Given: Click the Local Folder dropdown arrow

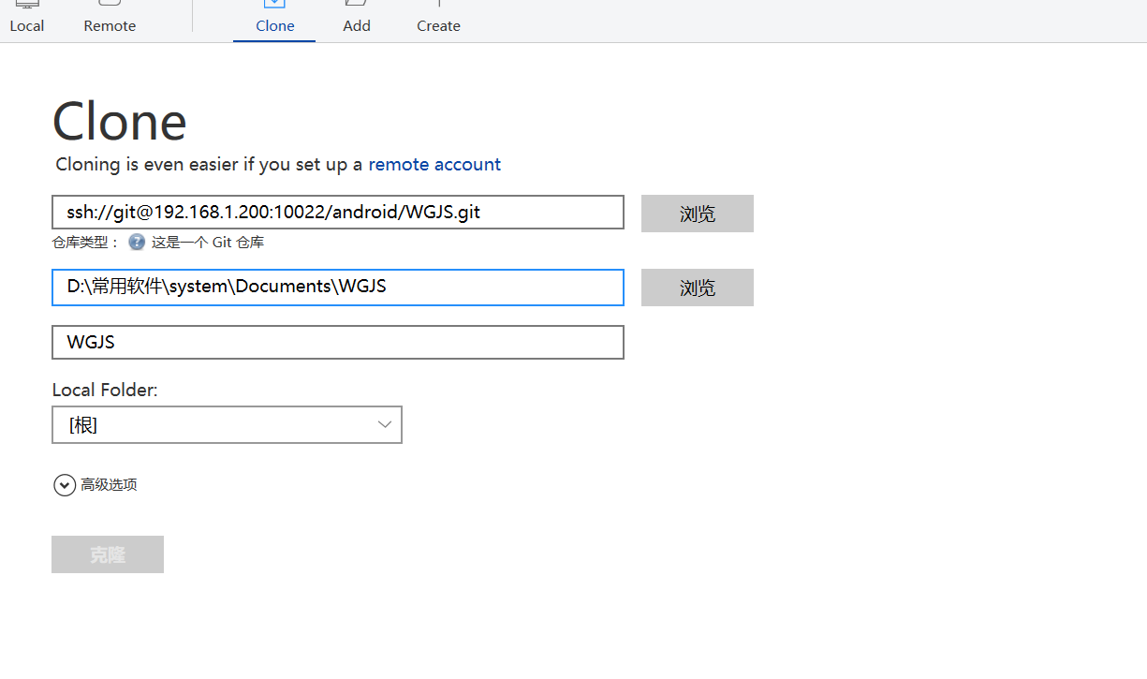Looking at the screenshot, I should click(384, 424).
